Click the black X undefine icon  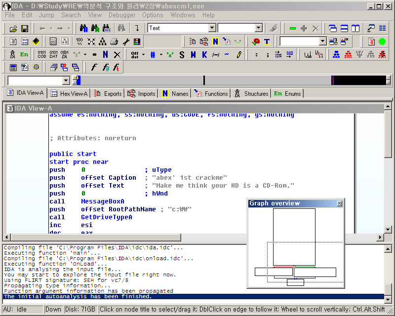[117, 54]
